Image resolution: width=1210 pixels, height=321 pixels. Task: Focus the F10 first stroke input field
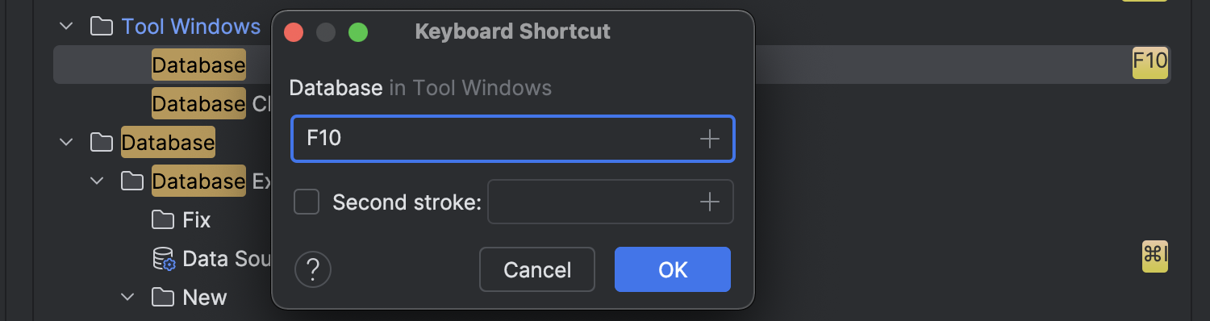point(513,139)
